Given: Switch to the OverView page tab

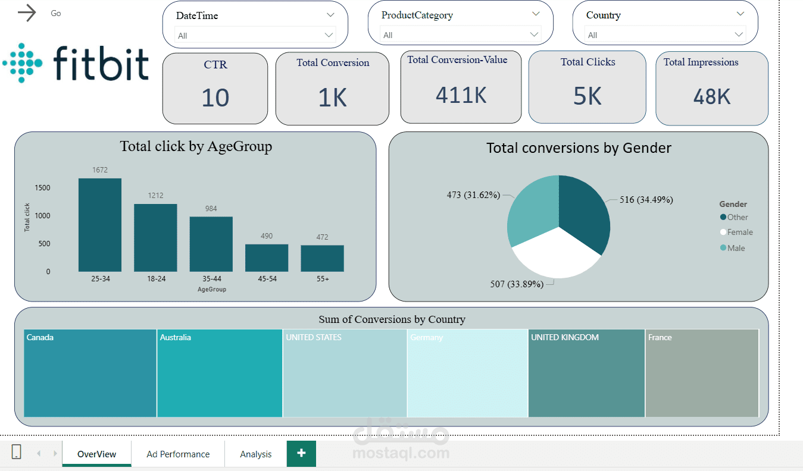Looking at the screenshot, I should coord(97,454).
